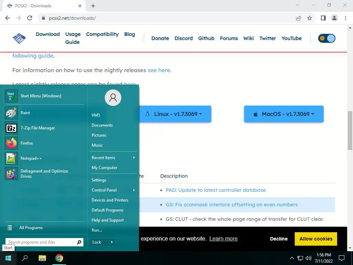
Task: Reload the current page
Action: pos(30,18)
